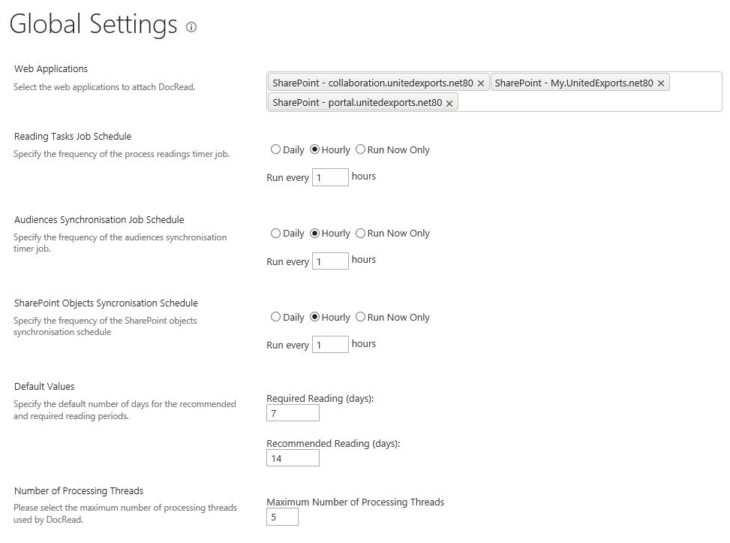Select Hourly for Reading Tasks Job Schedule

click(x=315, y=149)
